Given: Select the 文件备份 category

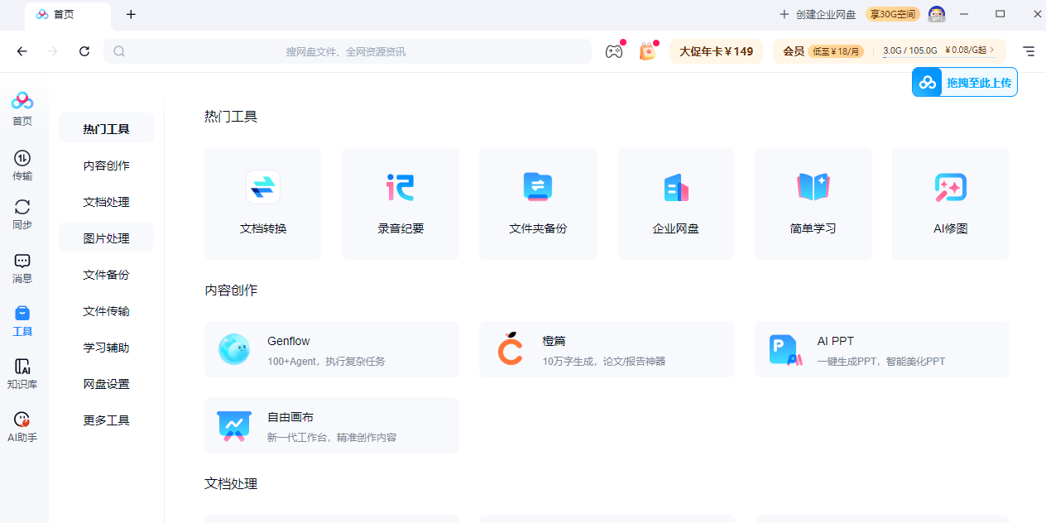Looking at the screenshot, I should pos(106,275).
